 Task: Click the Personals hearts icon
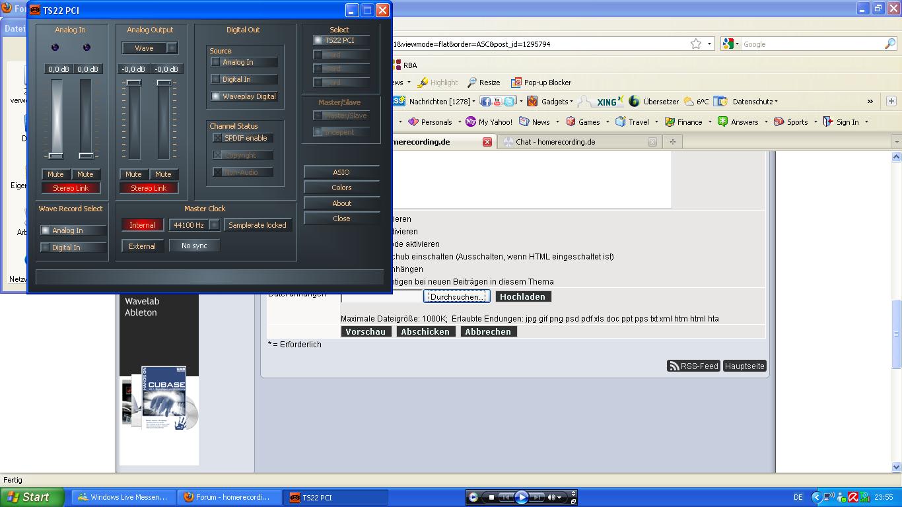point(413,121)
